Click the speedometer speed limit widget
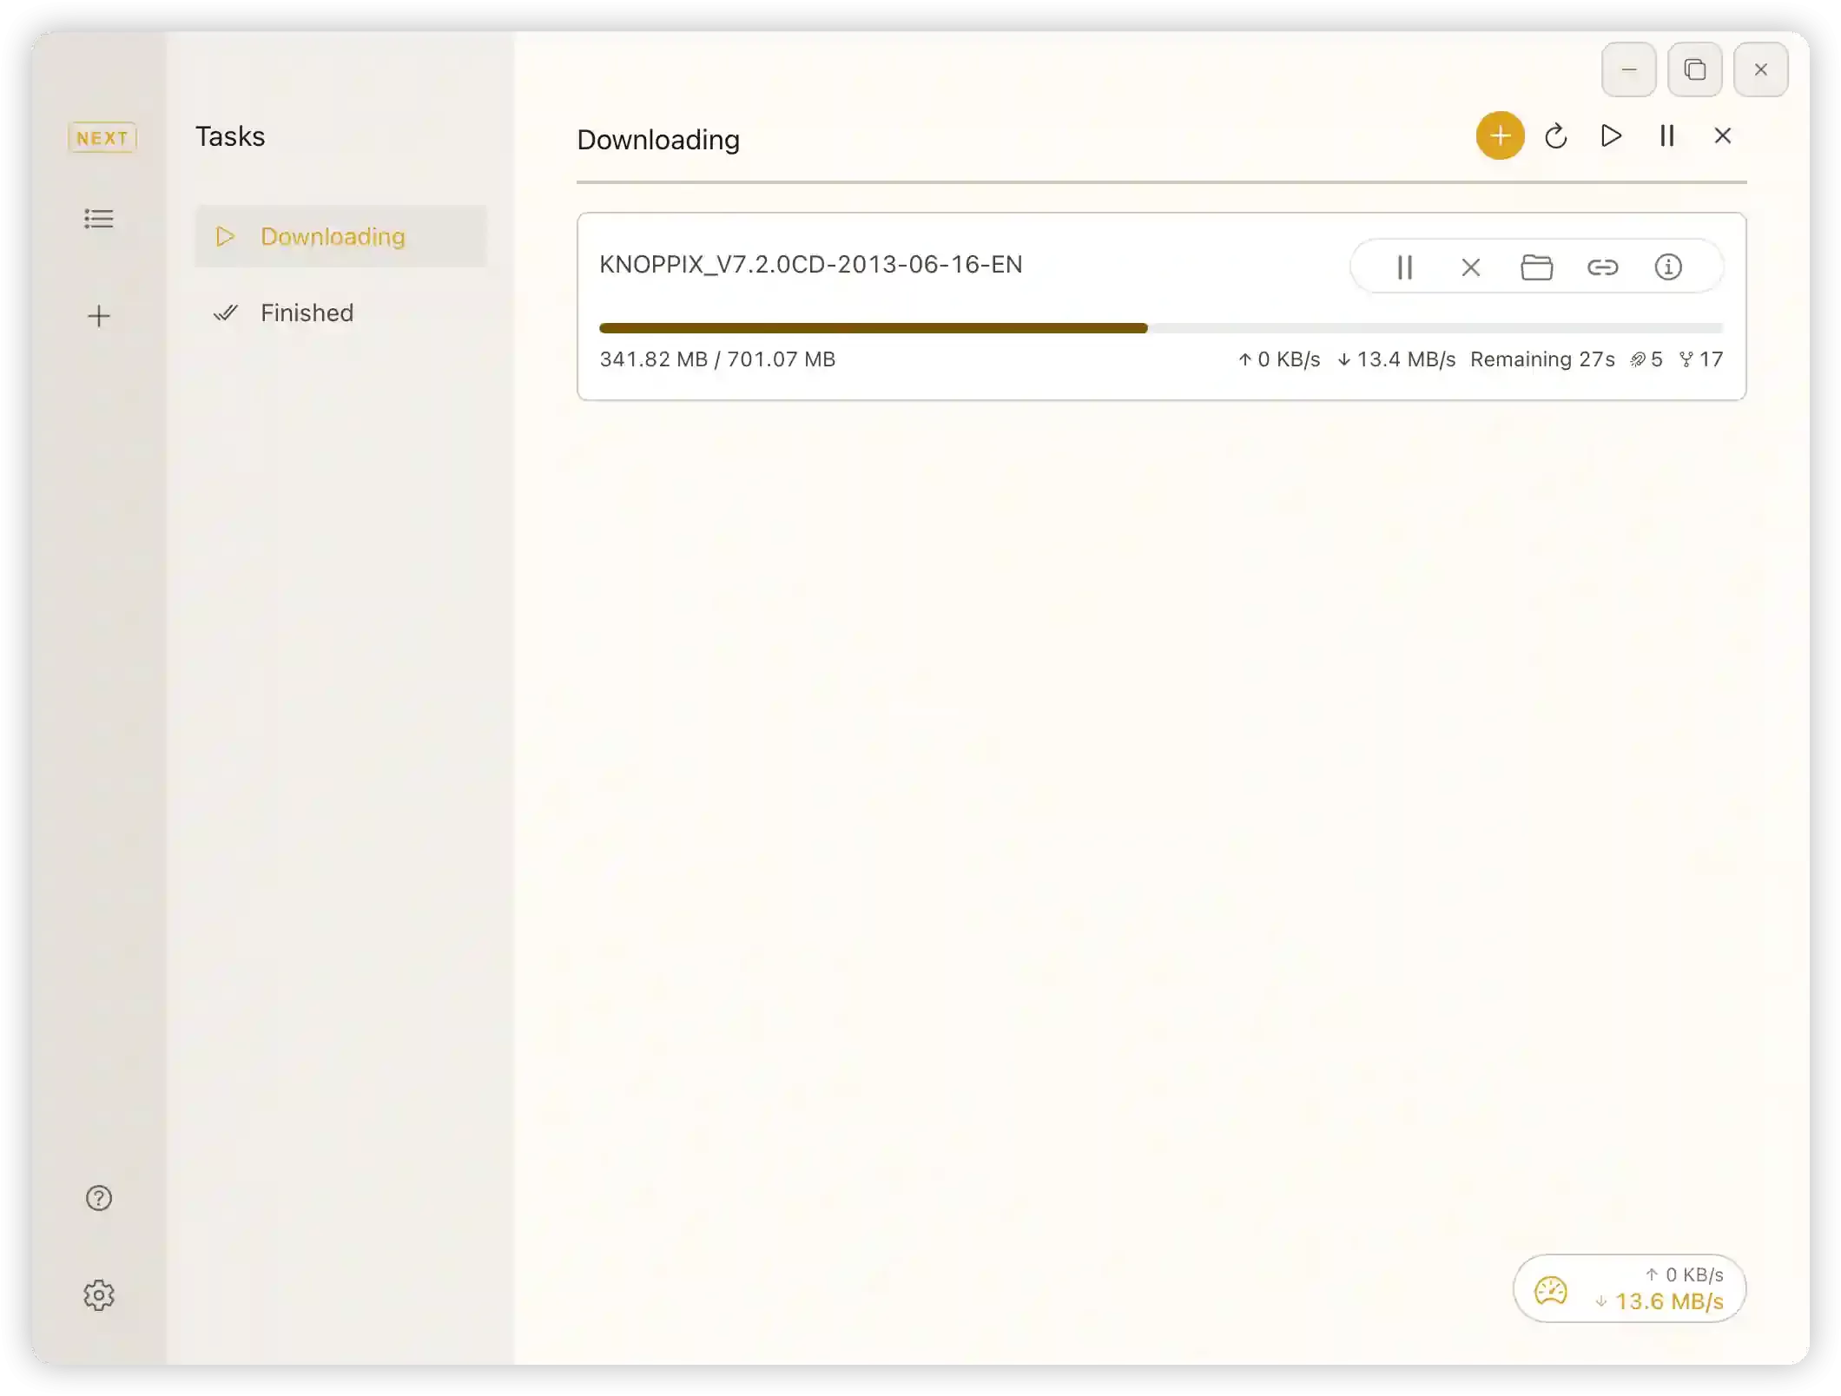Image resolution: width=1841 pixels, height=1396 pixels. [x=1551, y=1291]
